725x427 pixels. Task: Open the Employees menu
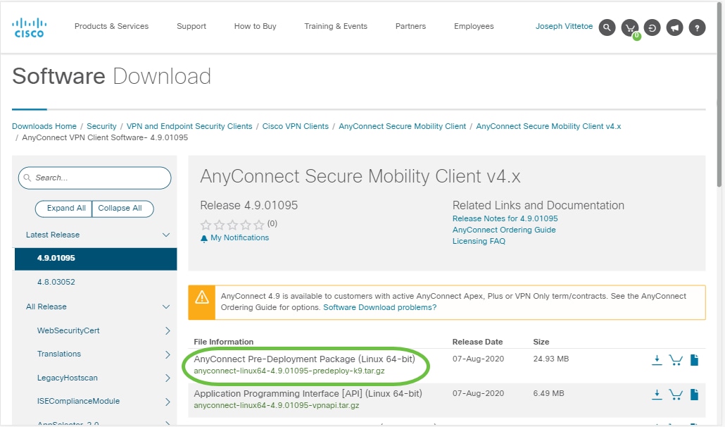tap(474, 26)
